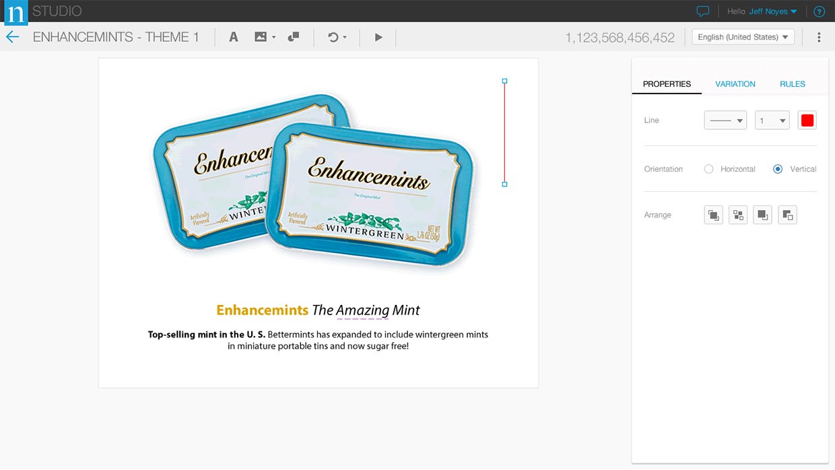
Task: Open the Jeff Noyes user menu
Action: [x=773, y=11]
